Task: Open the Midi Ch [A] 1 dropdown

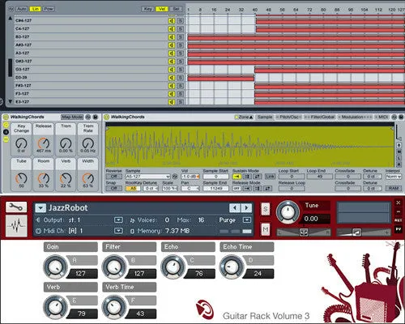Action: [118, 231]
